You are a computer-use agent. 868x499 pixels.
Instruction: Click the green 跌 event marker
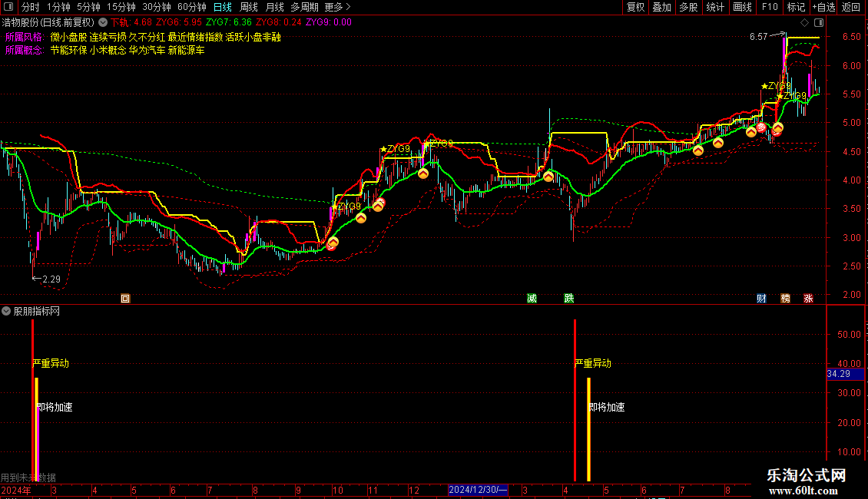569,299
